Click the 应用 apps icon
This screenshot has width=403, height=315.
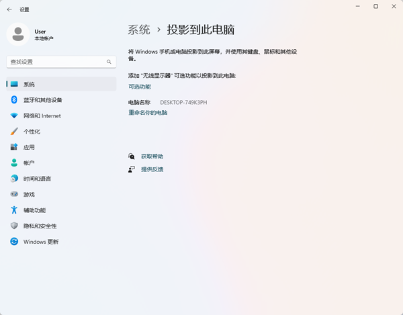[14, 147]
